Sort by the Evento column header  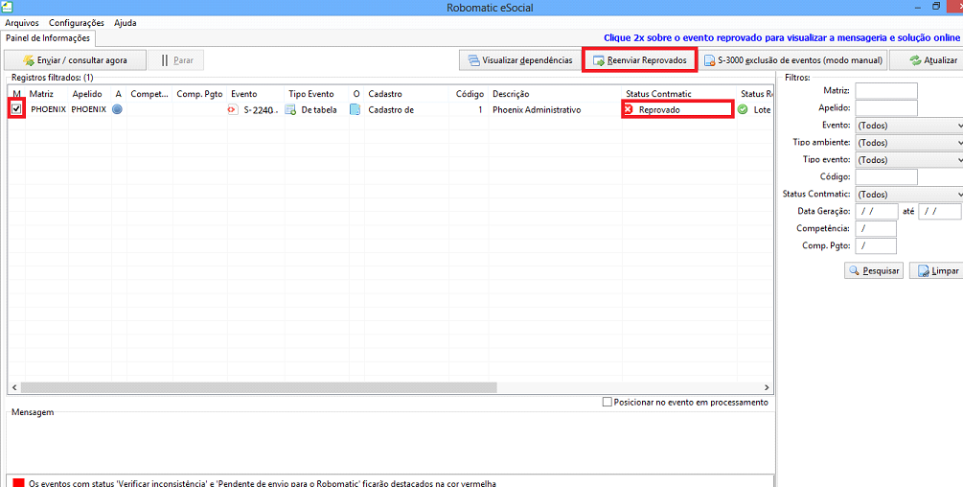(x=256, y=94)
